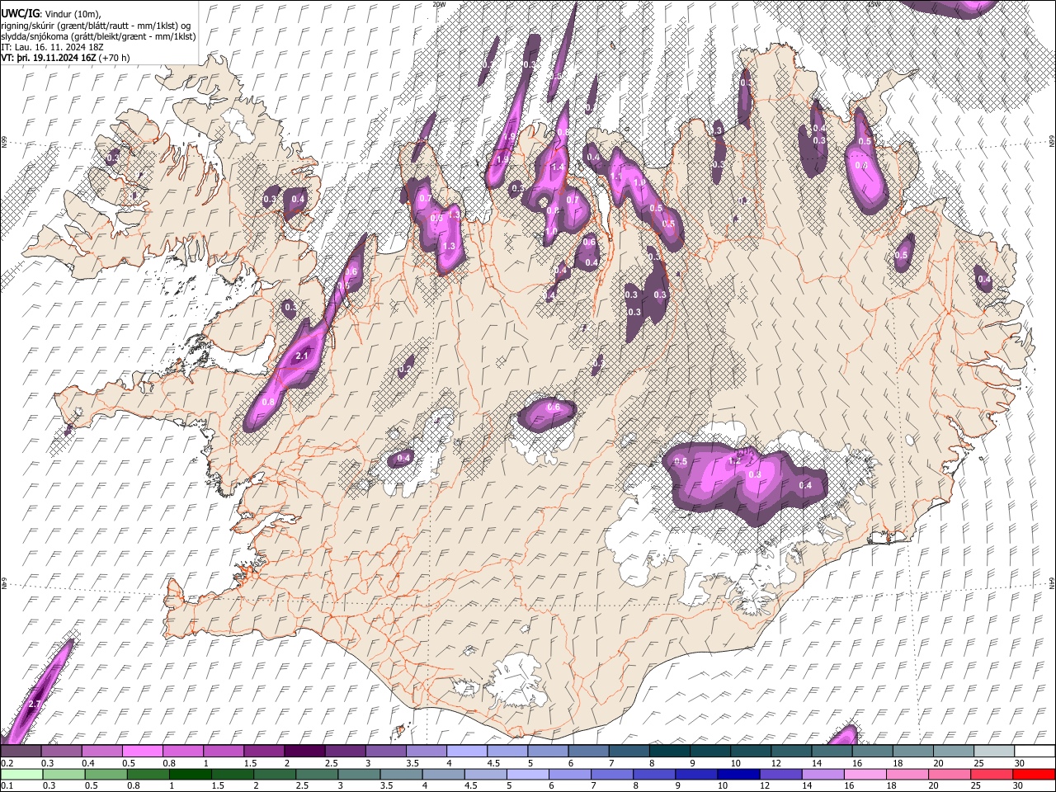Click the '10' label in the upper legend row
1056x792 pixels.
pyautogui.click(x=735, y=764)
